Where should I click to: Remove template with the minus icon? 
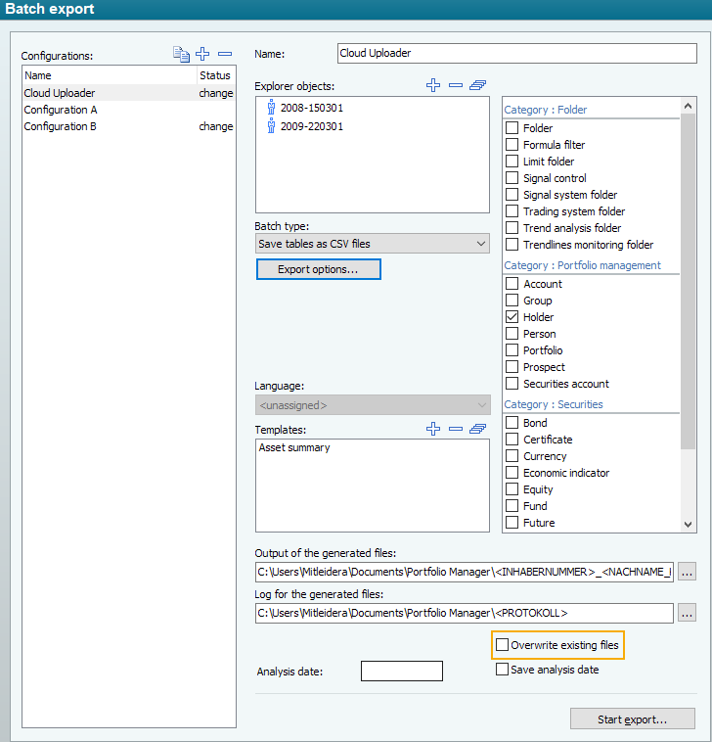(455, 429)
